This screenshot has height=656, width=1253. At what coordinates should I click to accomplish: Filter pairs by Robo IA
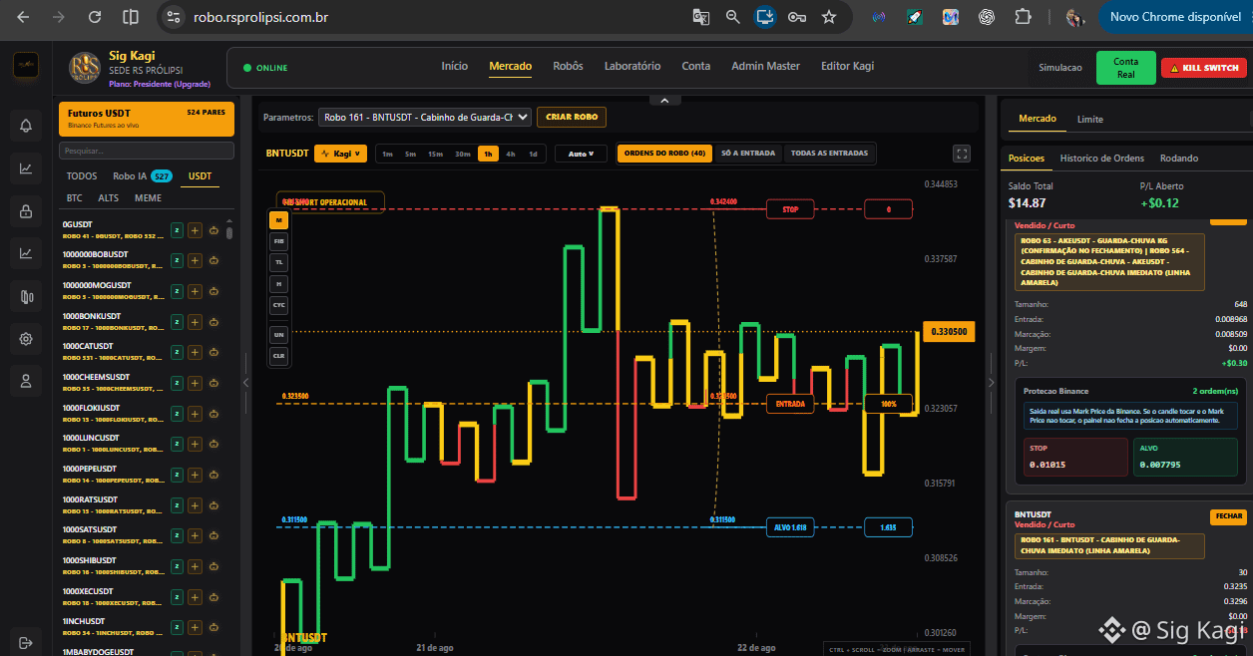[x=142, y=175]
